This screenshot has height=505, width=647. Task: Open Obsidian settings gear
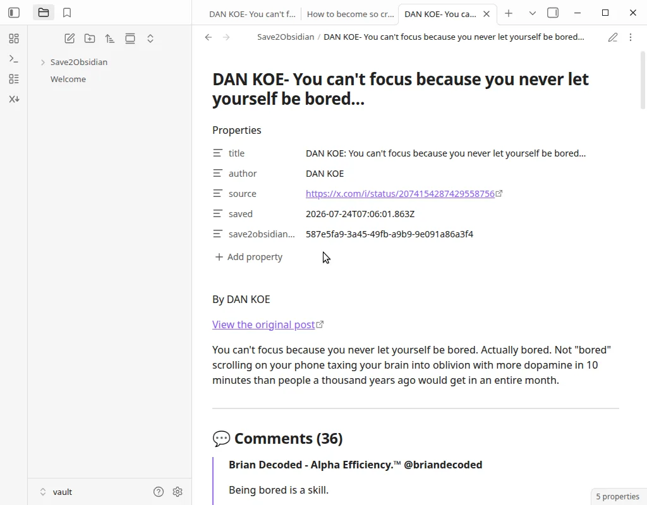coord(178,492)
